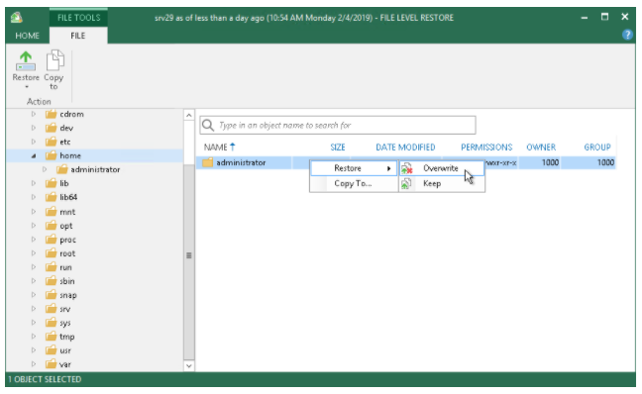Open the Restore dropdown arrow below ribbon button
The image size is (642, 394).
26,87
